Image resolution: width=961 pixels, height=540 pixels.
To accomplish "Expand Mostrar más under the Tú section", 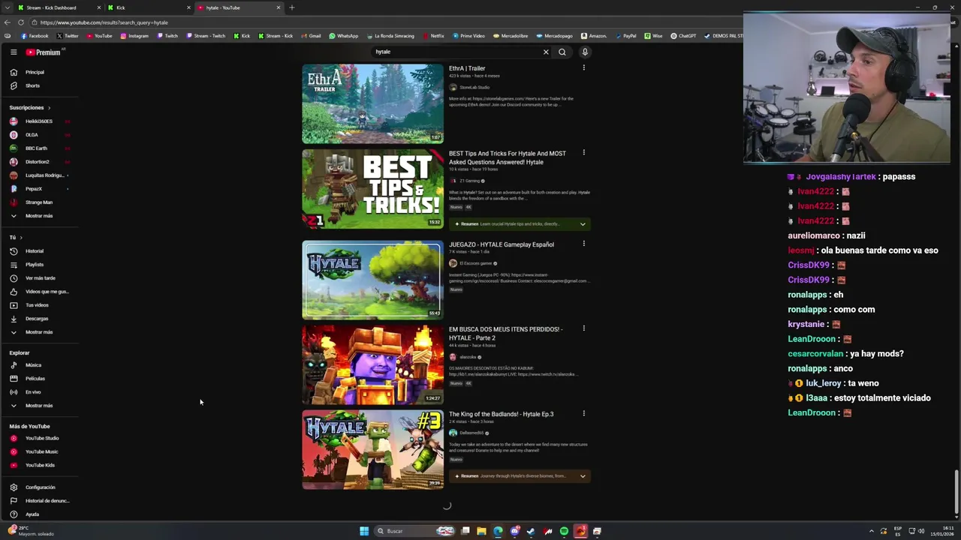I will pos(39,332).
